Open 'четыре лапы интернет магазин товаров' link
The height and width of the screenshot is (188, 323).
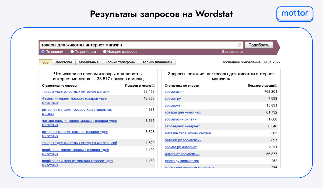79,123
